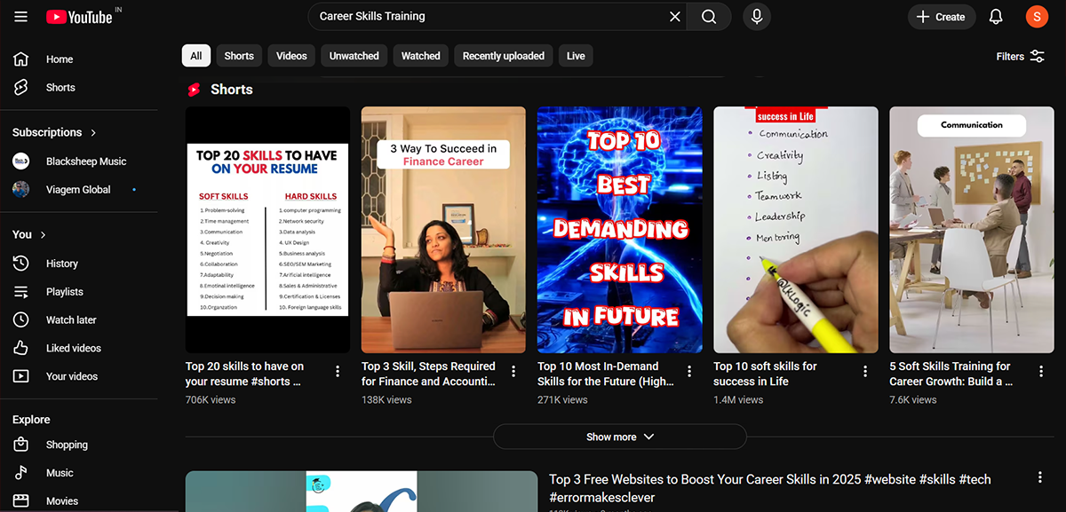The width and height of the screenshot is (1066, 512).
Task: Open search Filters panel
Action: [x=1021, y=56]
